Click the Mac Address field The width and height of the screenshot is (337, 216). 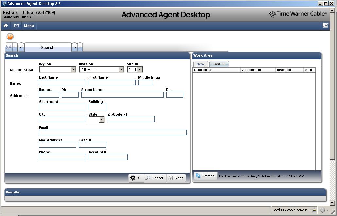(x=58, y=145)
